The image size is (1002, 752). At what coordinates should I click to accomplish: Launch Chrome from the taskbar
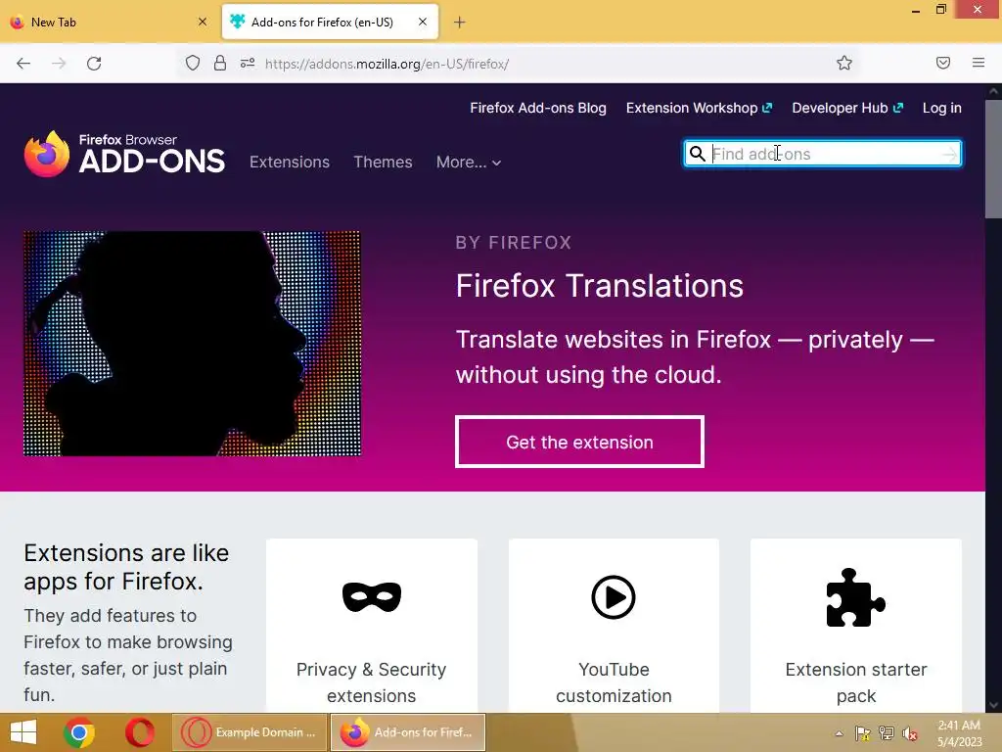[79, 732]
